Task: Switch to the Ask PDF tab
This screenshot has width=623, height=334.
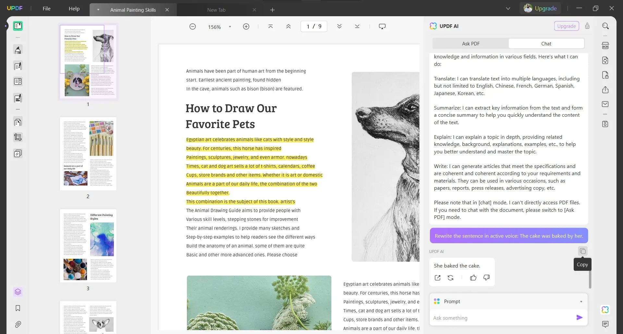Action: pyautogui.click(x=470, y=44)
